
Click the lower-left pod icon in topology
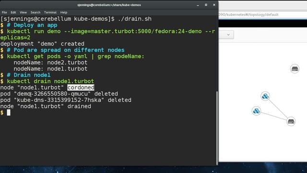point(256,111)
